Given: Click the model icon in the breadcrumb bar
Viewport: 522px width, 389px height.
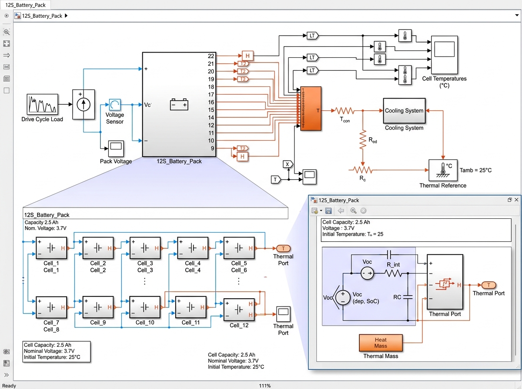Looking at the screenshot, I should pyautogui.click(x=18, y=16).
